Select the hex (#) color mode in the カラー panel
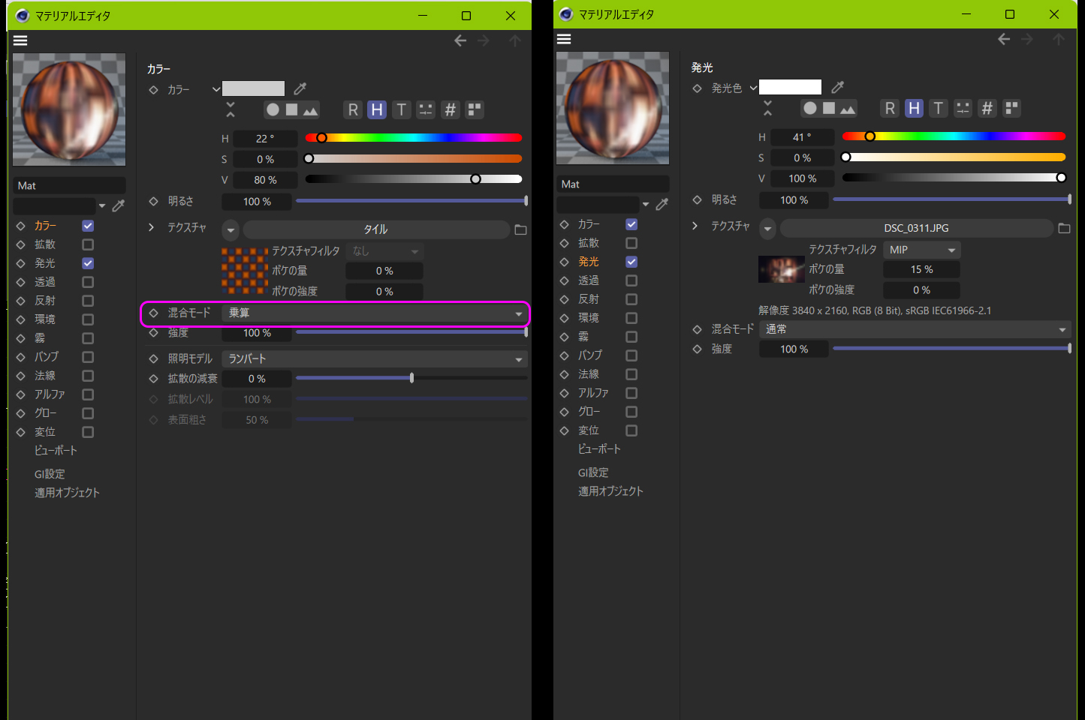 pos(450,110)
